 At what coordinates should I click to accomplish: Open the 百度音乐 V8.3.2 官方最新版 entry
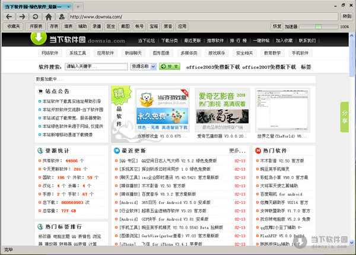[x=169, y=194]
